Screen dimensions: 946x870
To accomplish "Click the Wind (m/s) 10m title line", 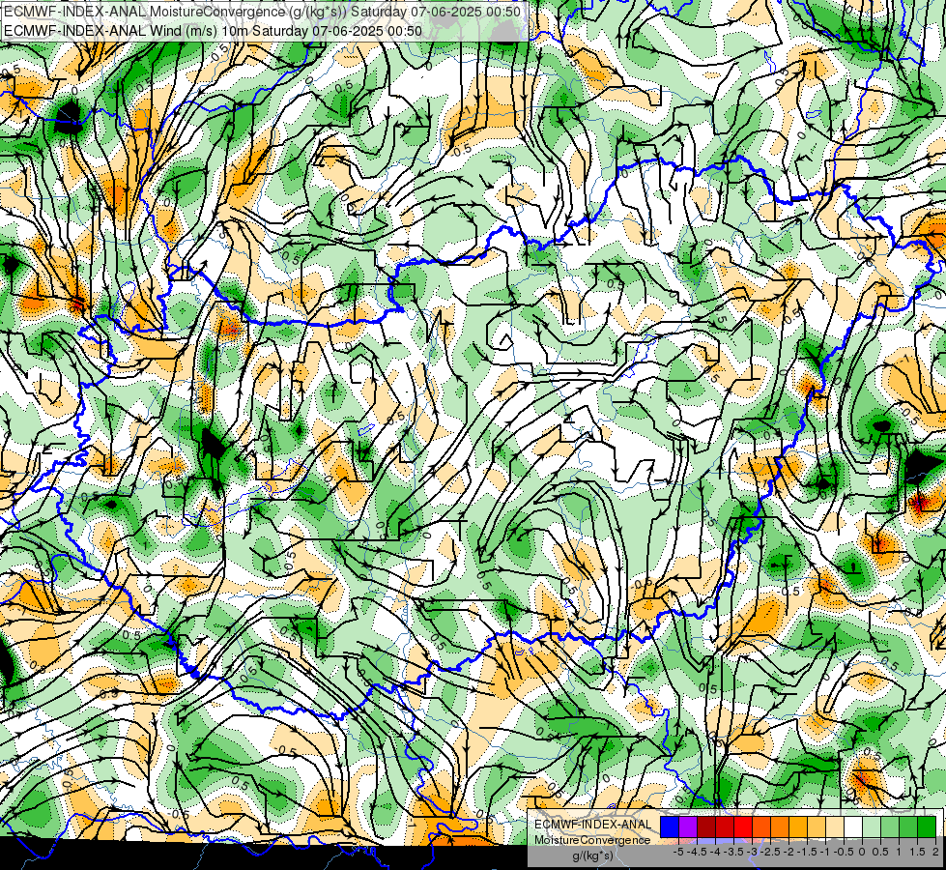I will (213, 31).
